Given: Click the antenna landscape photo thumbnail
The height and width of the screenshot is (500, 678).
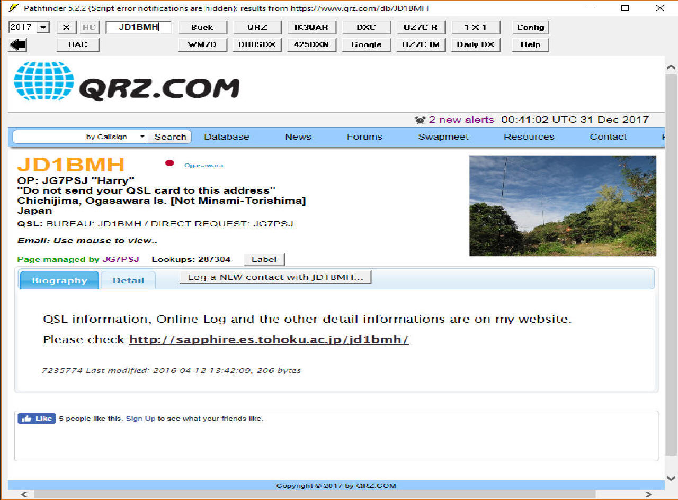Looking at the screenshot, I should coord(563,206).
